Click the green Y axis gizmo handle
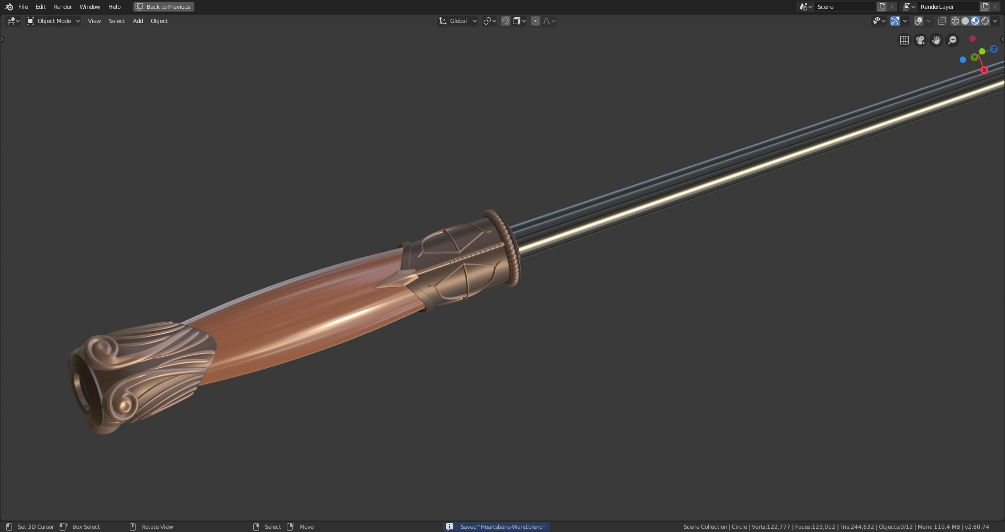The height and width of the screenshot is (532, 1005). (x=974, y=58)
